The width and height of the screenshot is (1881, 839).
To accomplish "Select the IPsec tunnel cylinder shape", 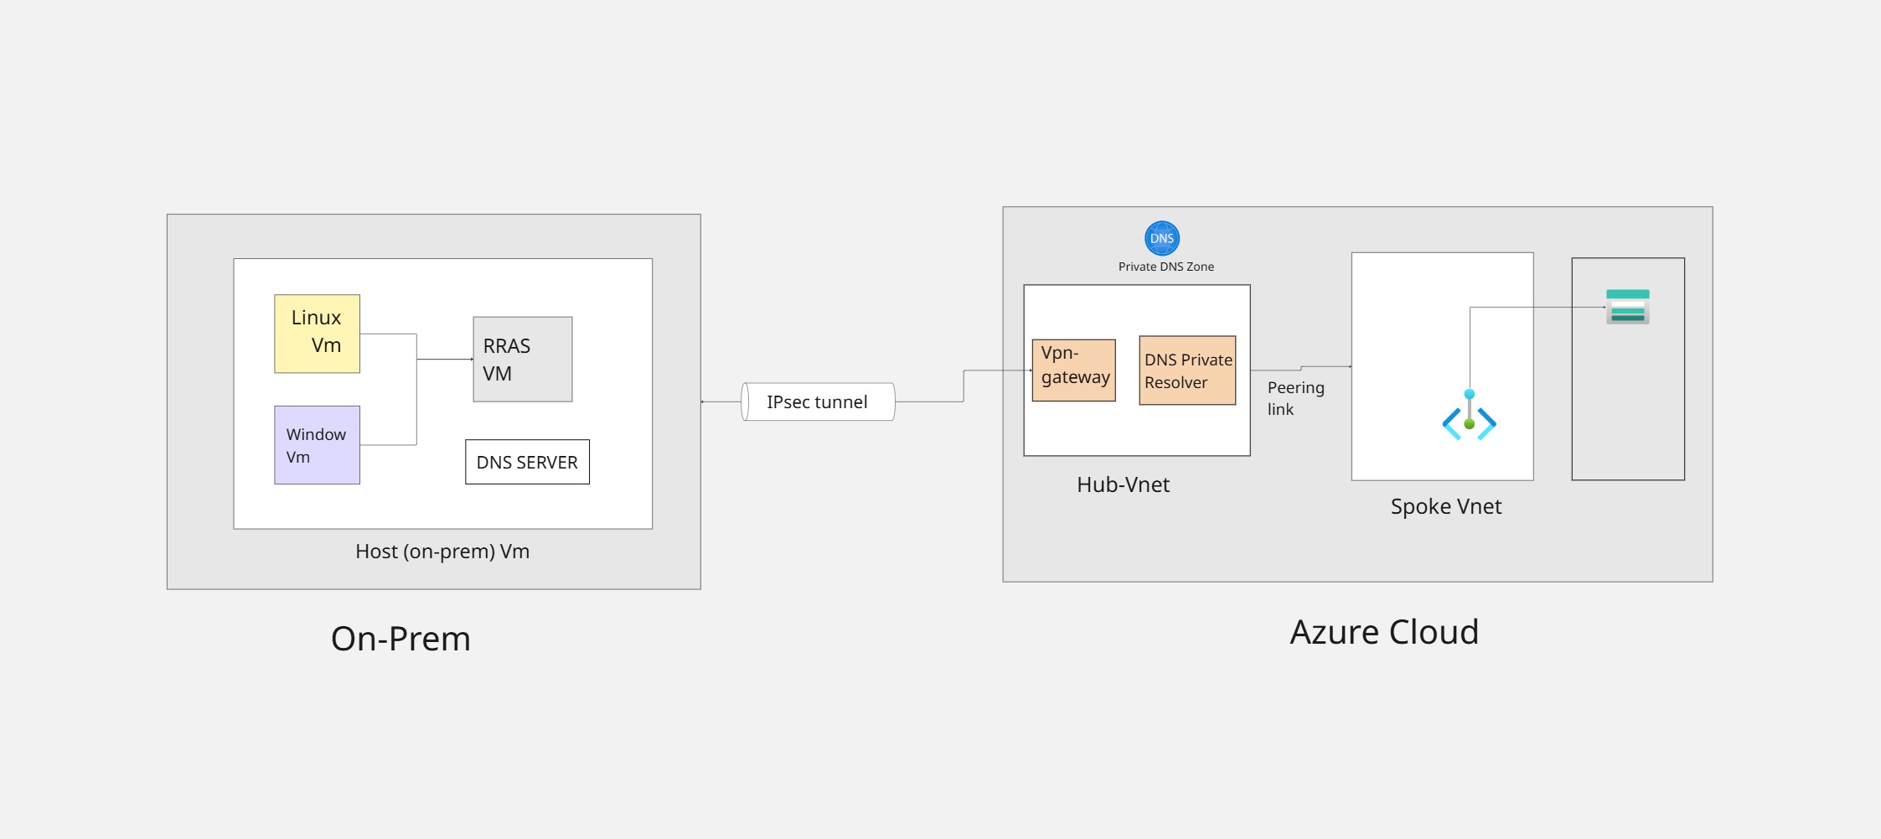I will (819, 401).
